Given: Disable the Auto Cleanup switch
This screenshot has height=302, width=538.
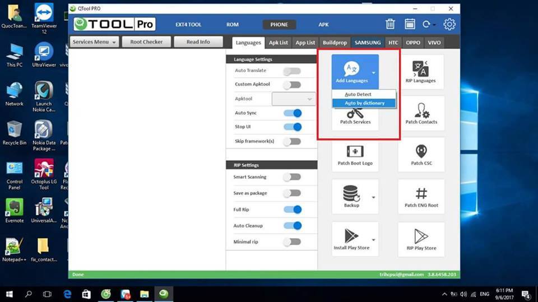Looking at the screenshot, I should click(293, 225).
